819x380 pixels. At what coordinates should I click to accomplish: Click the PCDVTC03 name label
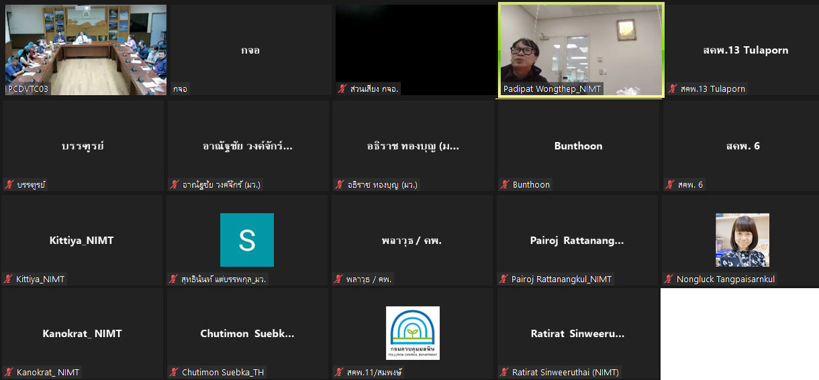(x=28, y=89)
